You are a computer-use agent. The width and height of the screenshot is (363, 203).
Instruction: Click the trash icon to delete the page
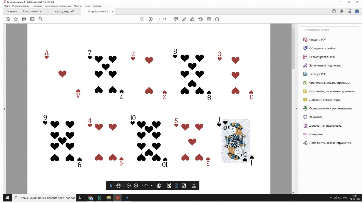point(209,19)
